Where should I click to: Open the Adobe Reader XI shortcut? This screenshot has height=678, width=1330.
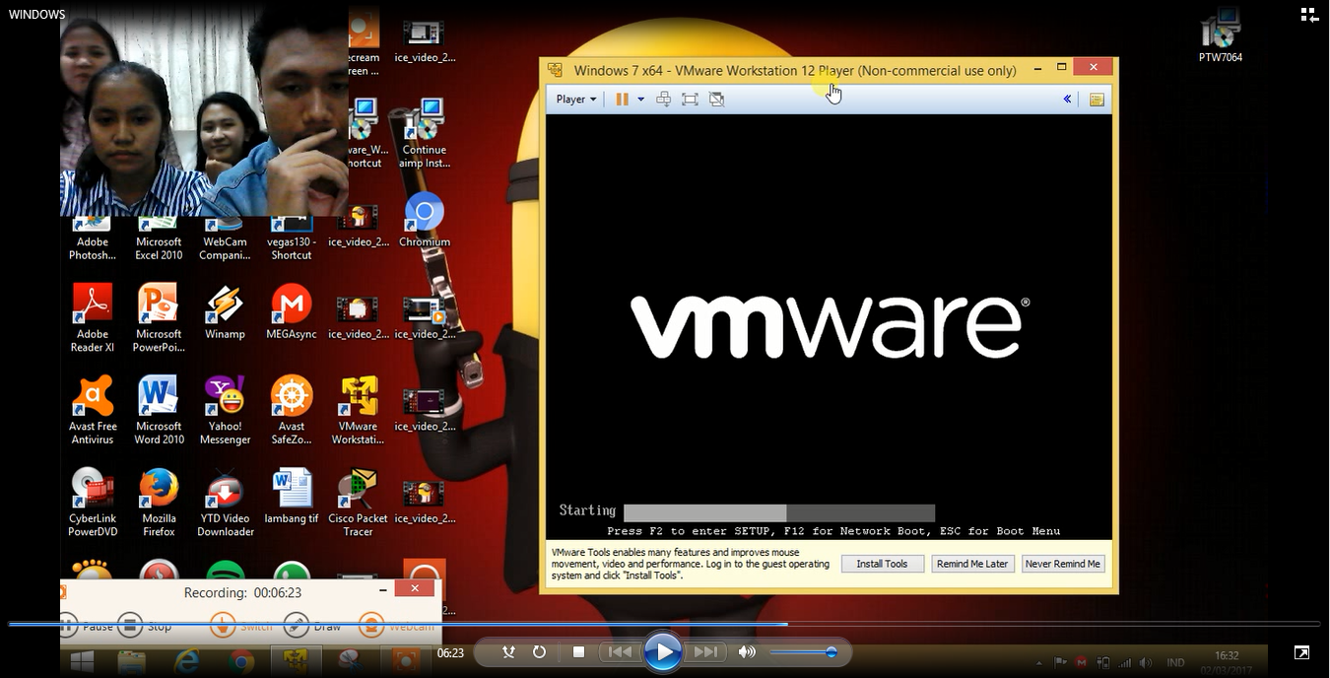[93, 317]
